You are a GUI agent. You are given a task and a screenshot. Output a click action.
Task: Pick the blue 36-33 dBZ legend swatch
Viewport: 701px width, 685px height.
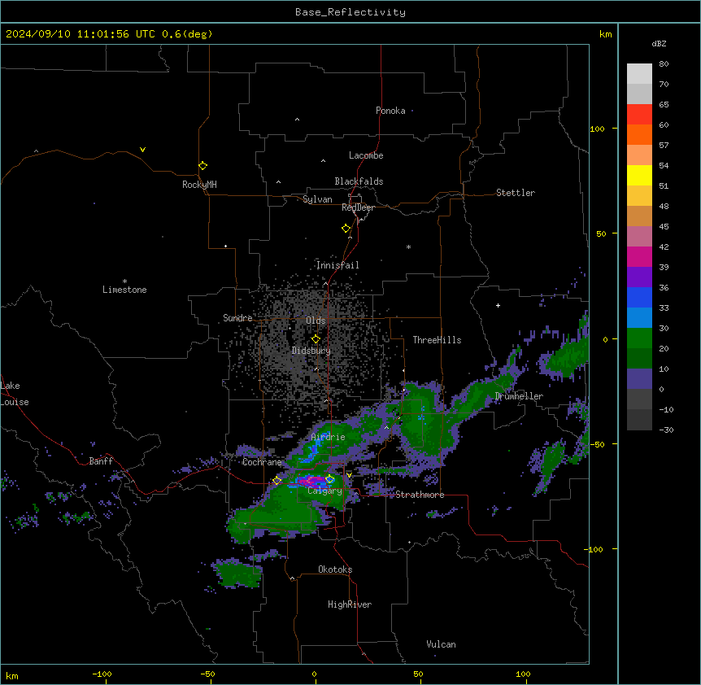pyautogui.click(x=639, y=297)
